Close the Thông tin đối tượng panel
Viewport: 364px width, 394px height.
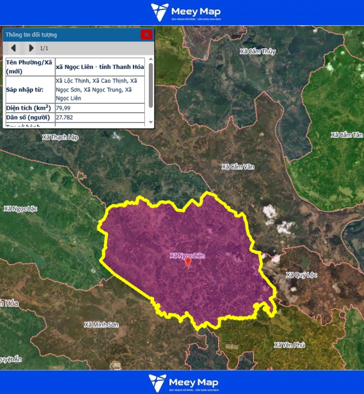pyautogui.click(x=146, y=35)
